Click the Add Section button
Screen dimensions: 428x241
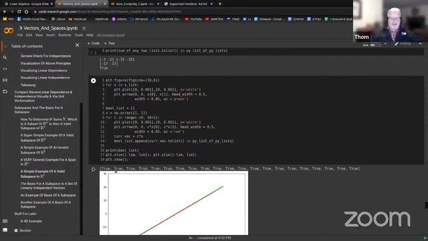point(23,230)
